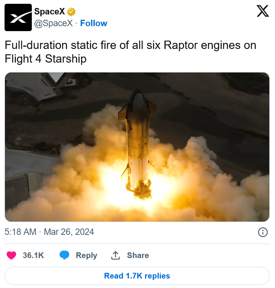Screen dimensions: 275x288
Task: Open the tweet info circle icon
Action: tap(263, 232)
